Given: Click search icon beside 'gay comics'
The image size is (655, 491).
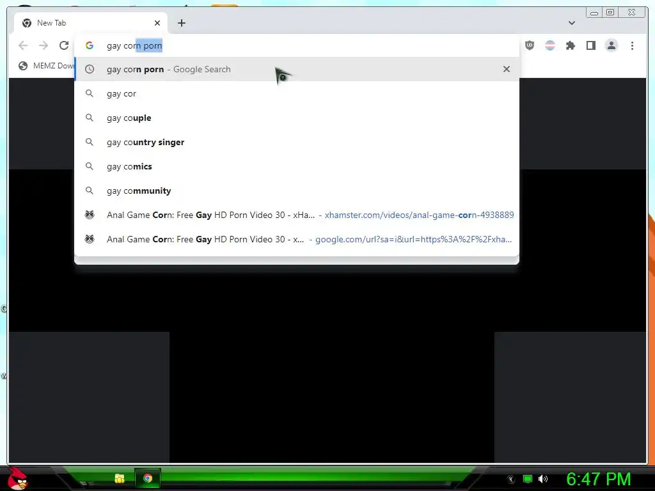Looking at the screenshot, I should tap(90, 166).
